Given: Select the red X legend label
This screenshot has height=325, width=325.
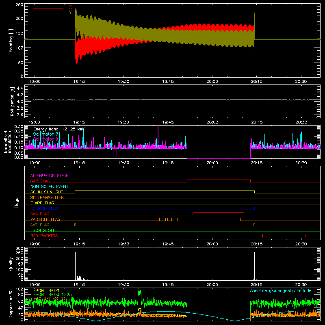Looking at the screenshot, I should pyautogui.click(x=70, y=7).
